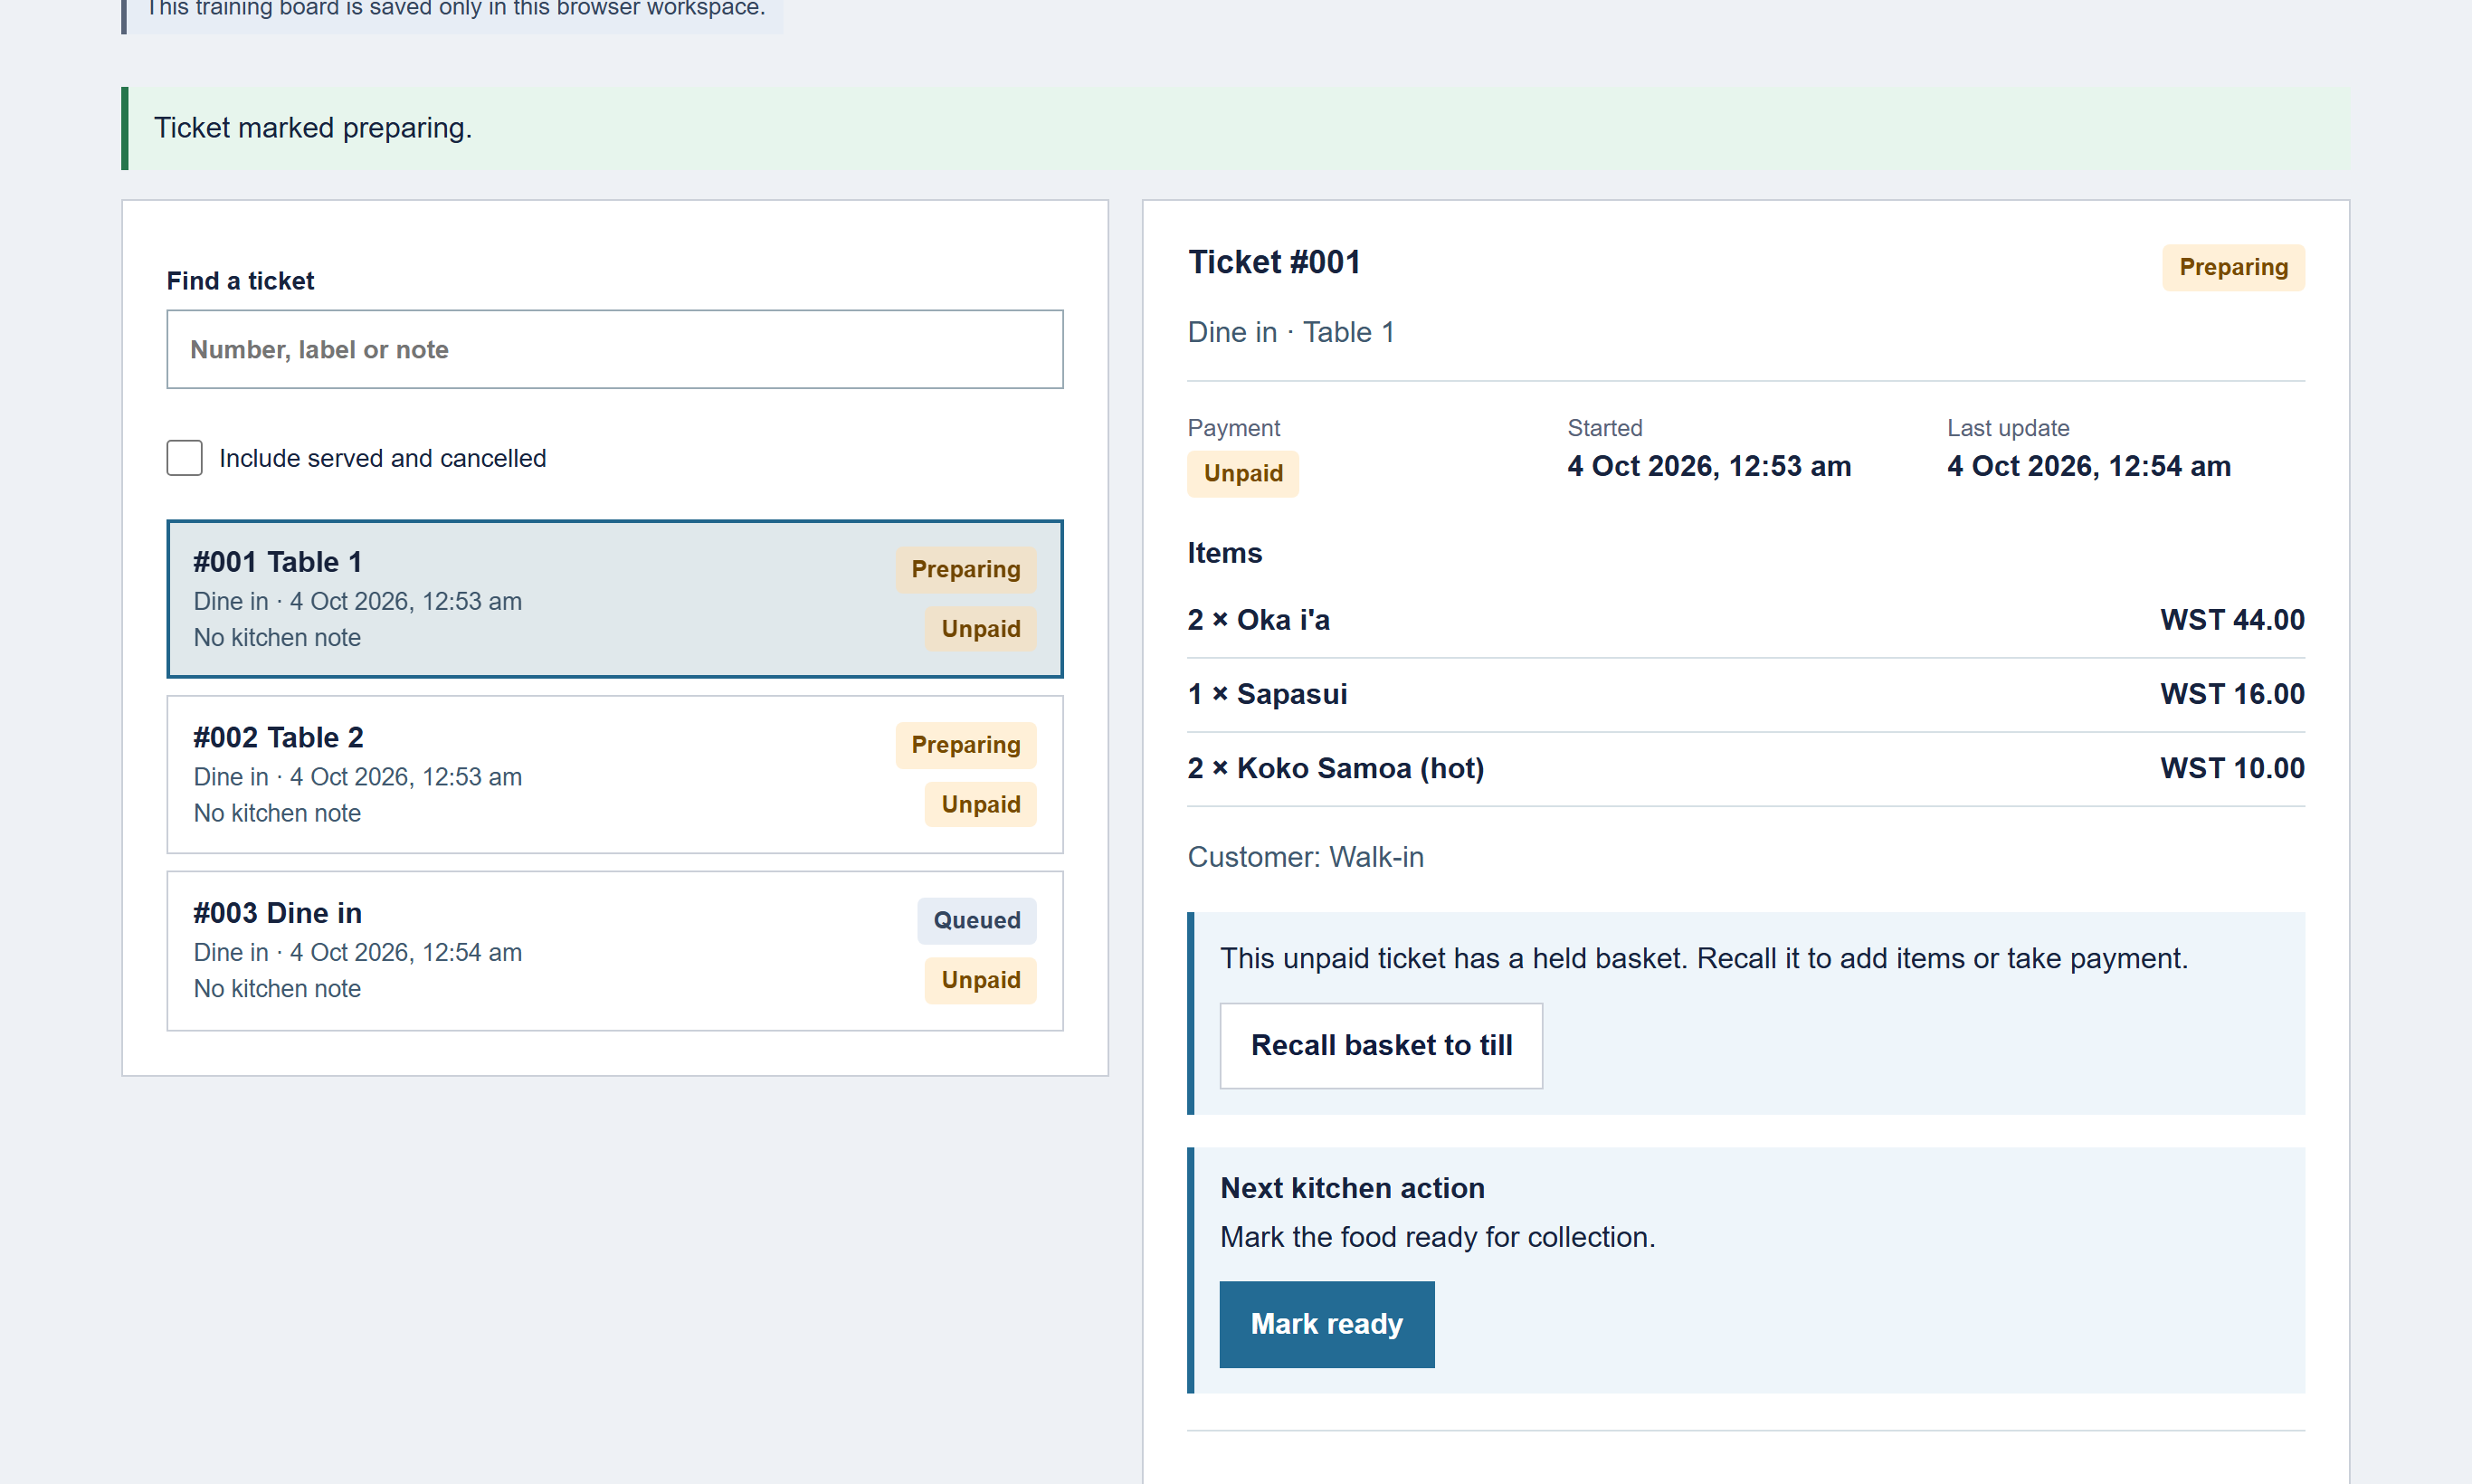Viewport: 2472px width, 1484px height.
Task: Open ticket #002 Table 2 card
Action: pos(614,774)
